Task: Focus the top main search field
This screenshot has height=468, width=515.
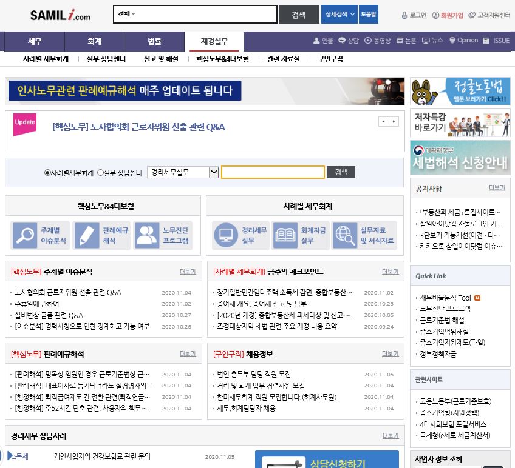Action: coord(195,14)
